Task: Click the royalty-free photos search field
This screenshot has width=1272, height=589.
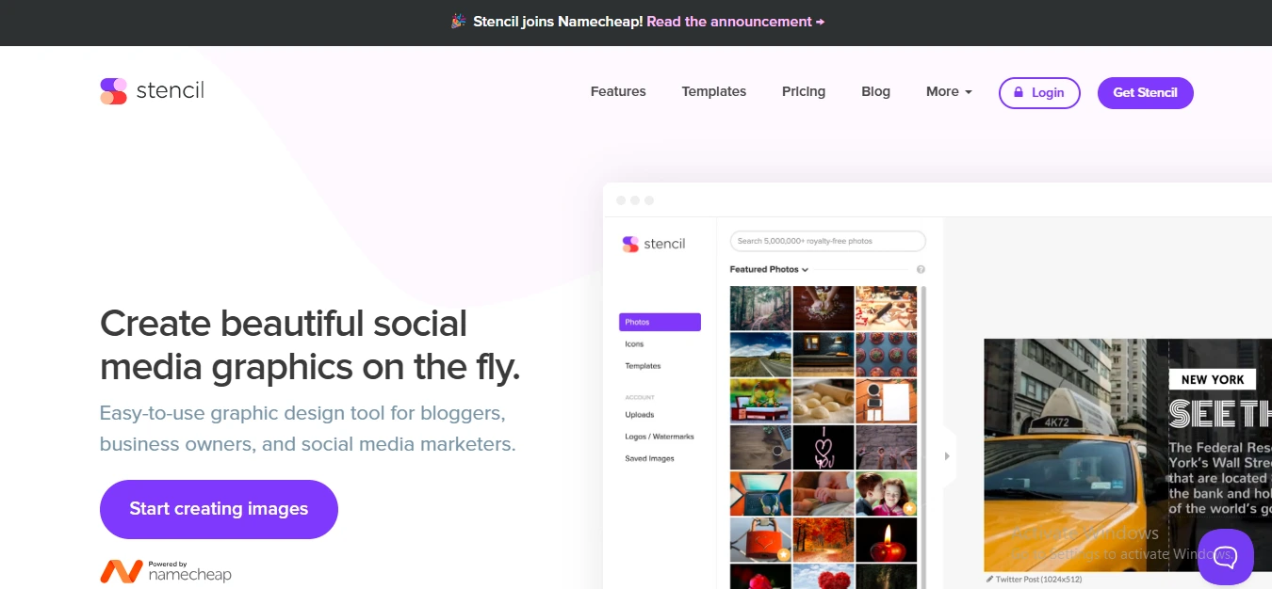Action: click(x=828, y=241)
